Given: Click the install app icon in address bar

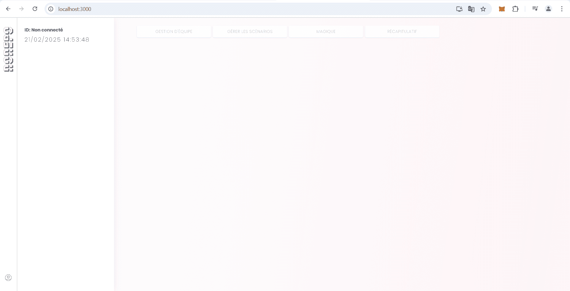Looking at the screenshot, I should click(459, 9).
